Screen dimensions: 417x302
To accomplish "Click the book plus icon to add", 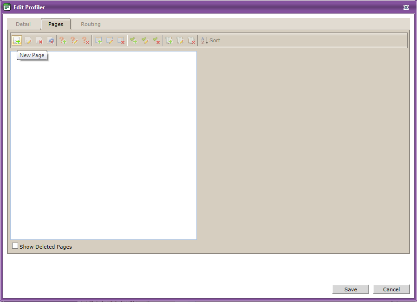I will [x=169, y=40].
